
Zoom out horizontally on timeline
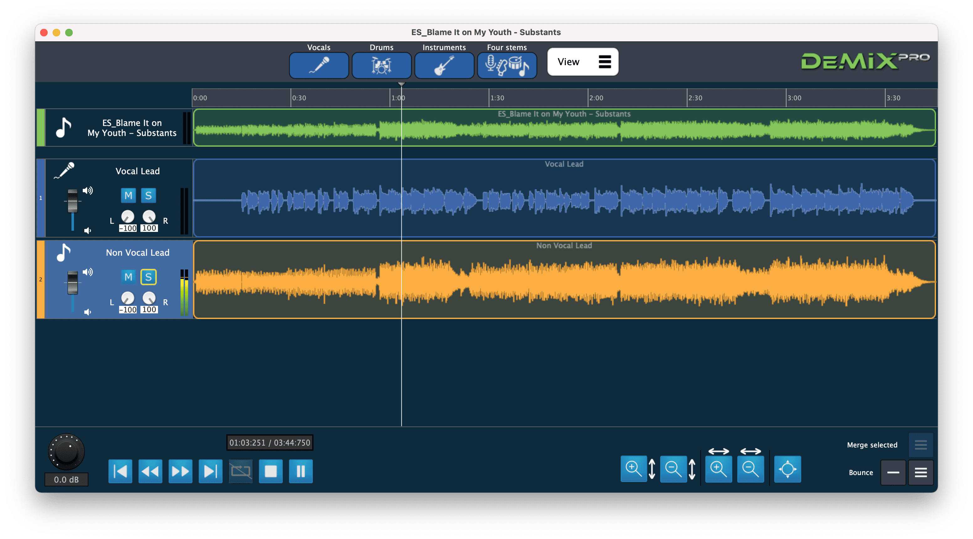(x=750, y=469)
